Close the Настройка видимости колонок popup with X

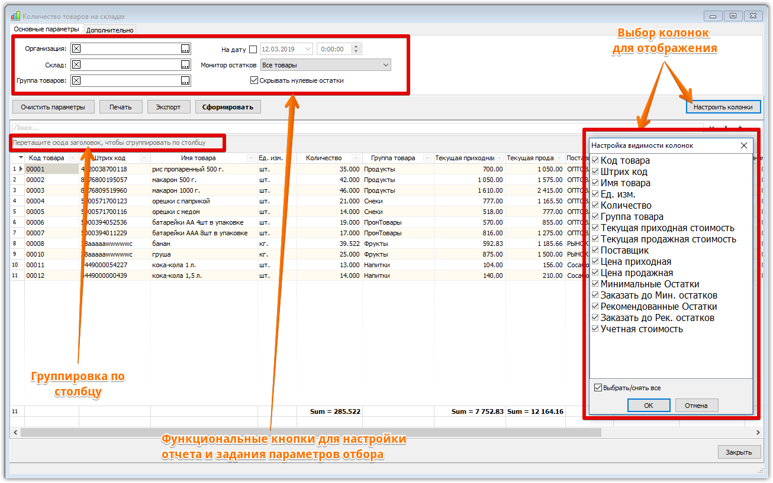(744, 145)
